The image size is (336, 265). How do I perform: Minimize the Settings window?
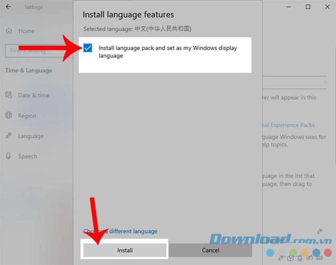point(289,7)
